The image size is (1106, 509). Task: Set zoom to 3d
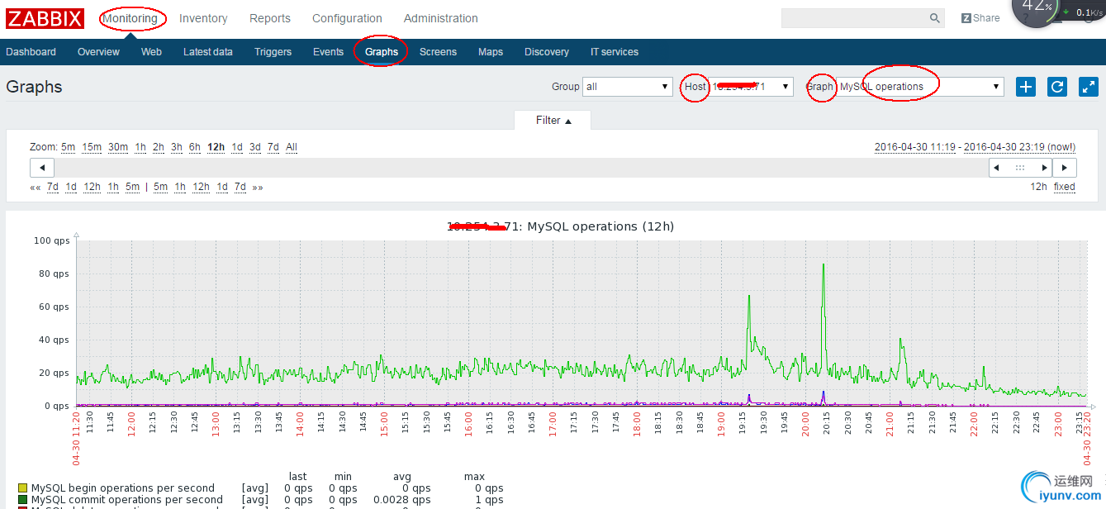(x=255, y=147)
